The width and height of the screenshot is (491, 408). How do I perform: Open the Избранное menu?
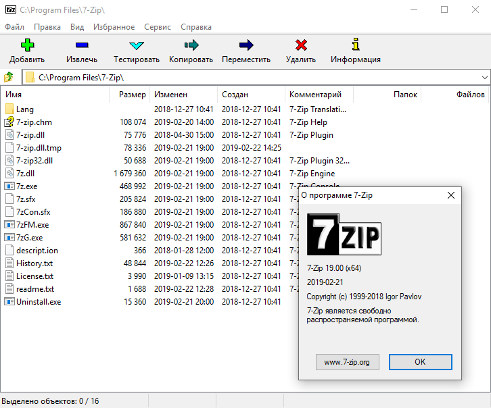[114, 27]
